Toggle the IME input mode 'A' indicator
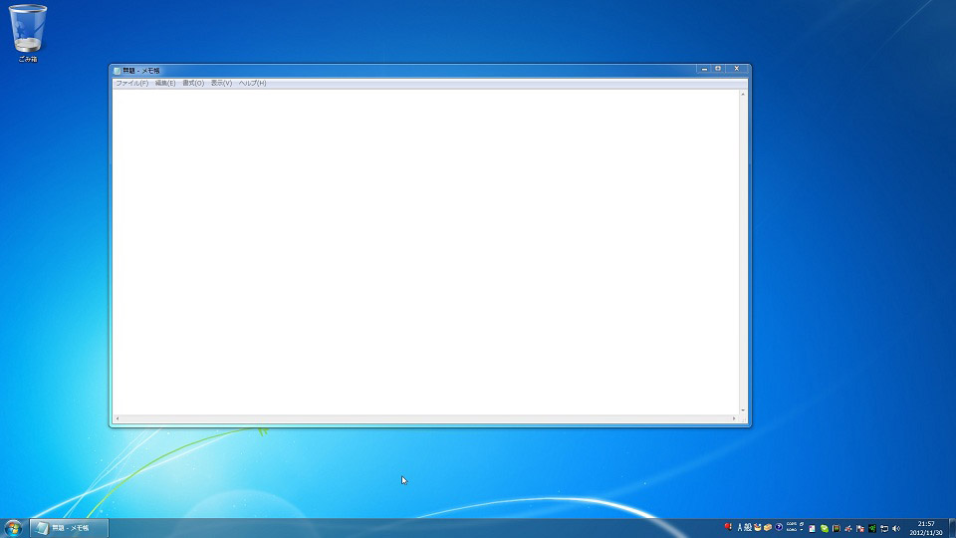Viewport: 956px width, 538px height. click(740, 528)
